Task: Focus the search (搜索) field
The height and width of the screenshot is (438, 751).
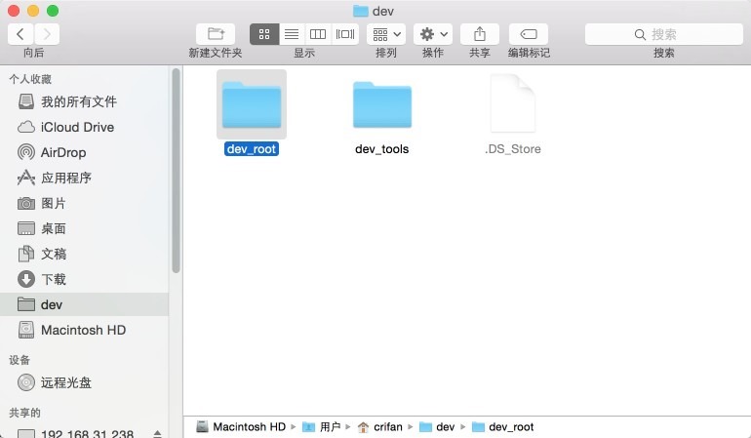Action: (664, 34)
